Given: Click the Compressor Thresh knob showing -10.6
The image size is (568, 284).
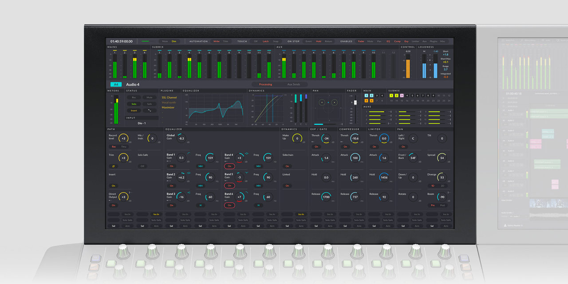Looking at the screenshot, I should (355, 138).
